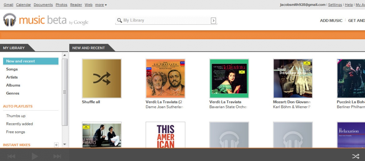The image size is (365, 161).
Task: Click AUTO PLAYLISTS heading
Action: (x=18, y=106)
